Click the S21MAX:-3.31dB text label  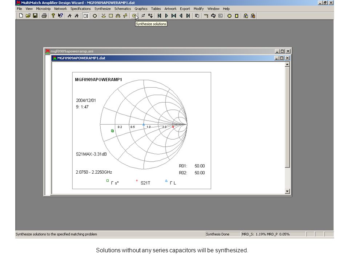pos(91,154)
